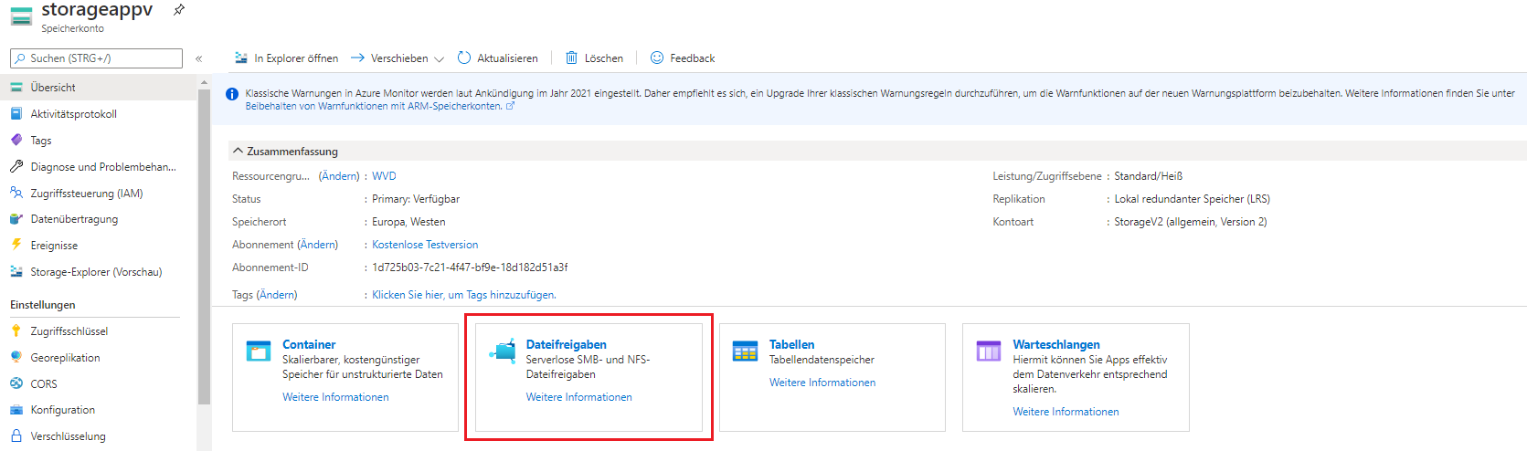Click Ändern next to Tags
This screenshot has width=1527, height=451.
click(277, 295)
